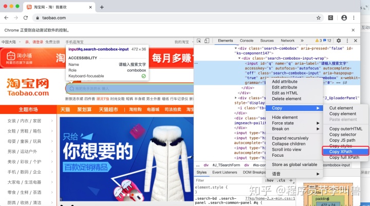Open a new browser tab
Screen dimensions: 370x206
point(102,7)
